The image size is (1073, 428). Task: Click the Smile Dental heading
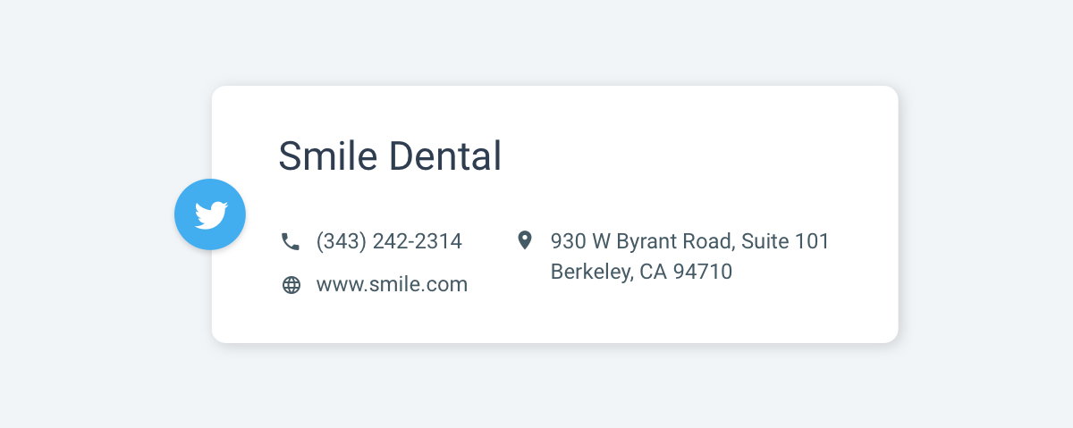point(390,156)
